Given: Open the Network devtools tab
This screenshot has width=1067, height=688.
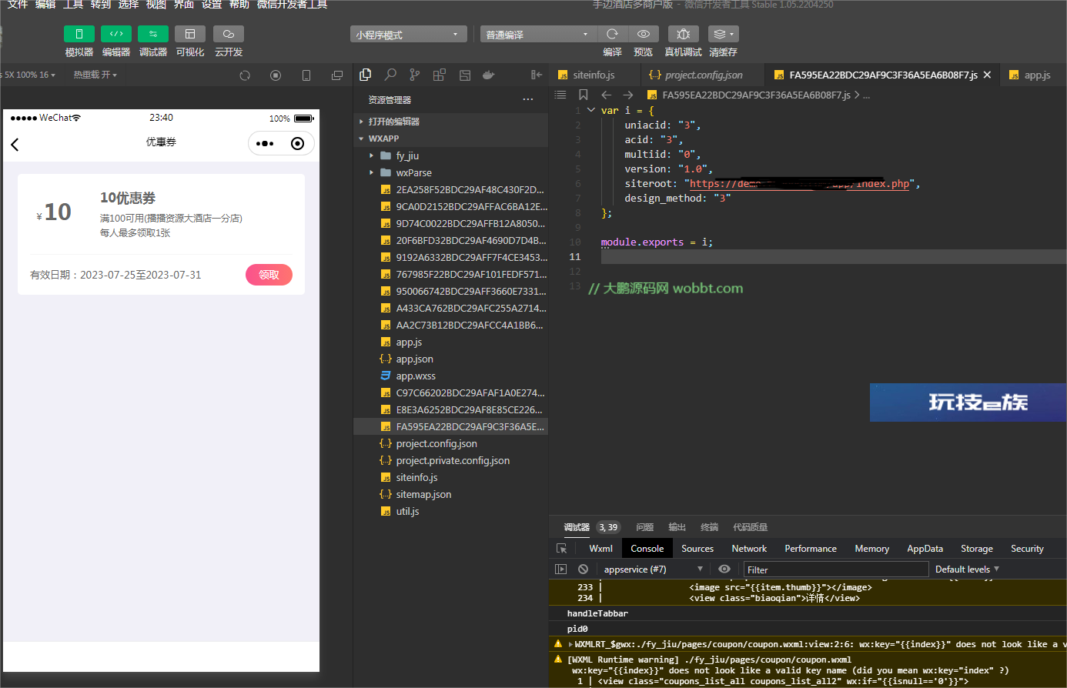Looking at the screenshot, I should pyautogui.click(x=749, y=549).
